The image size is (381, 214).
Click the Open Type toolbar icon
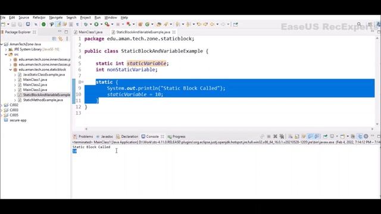pyautogui.click(x=159, y=24)
